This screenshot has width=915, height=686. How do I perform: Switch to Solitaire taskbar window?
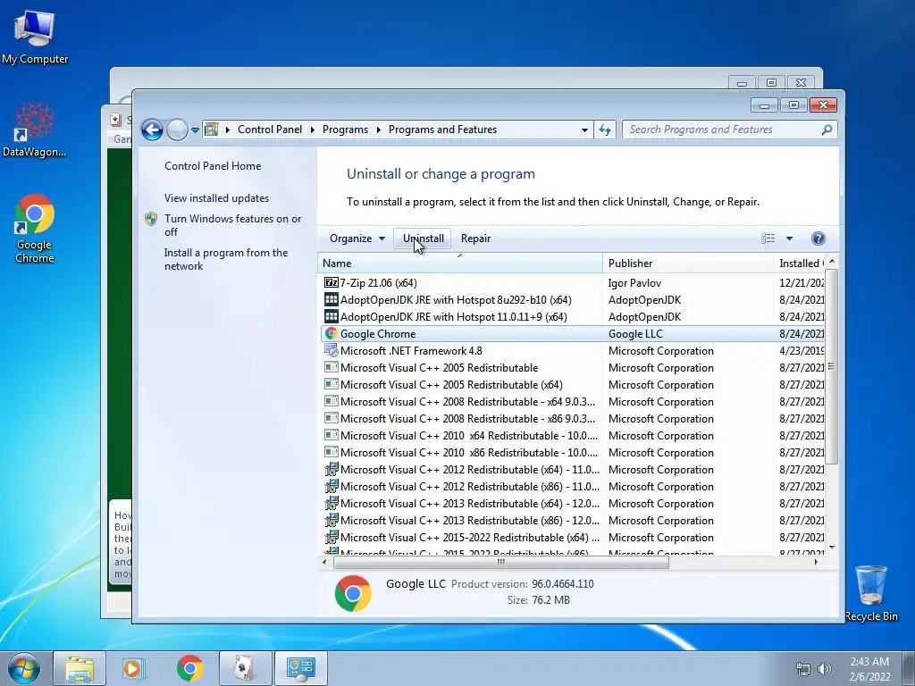click(245, 668)
